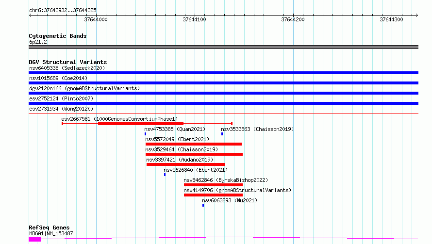
Task: Click ruler position 37644000
Action: coord(96,19)
